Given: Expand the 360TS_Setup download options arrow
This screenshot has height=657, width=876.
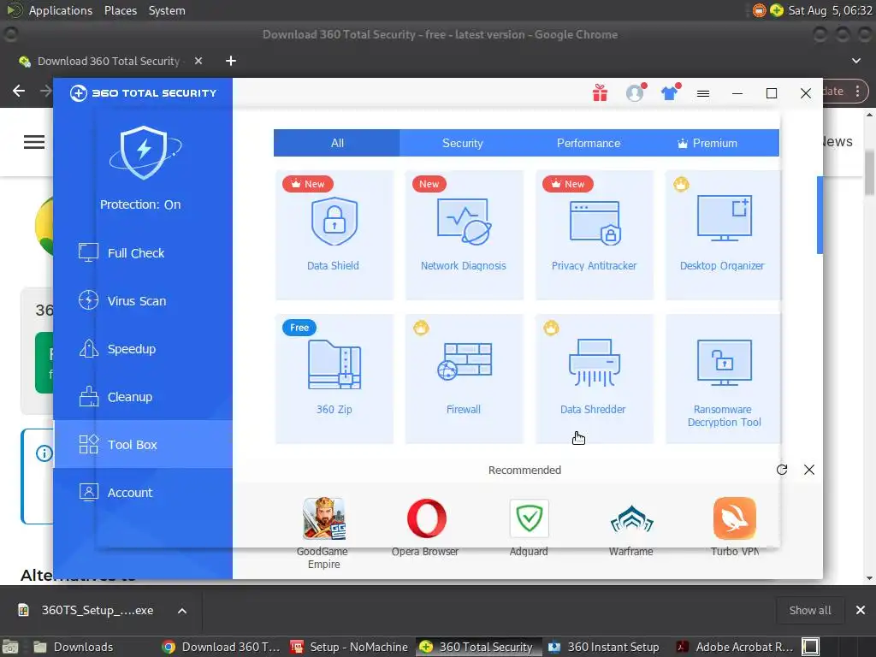Looking at the screenshot, I should [182, 611].
